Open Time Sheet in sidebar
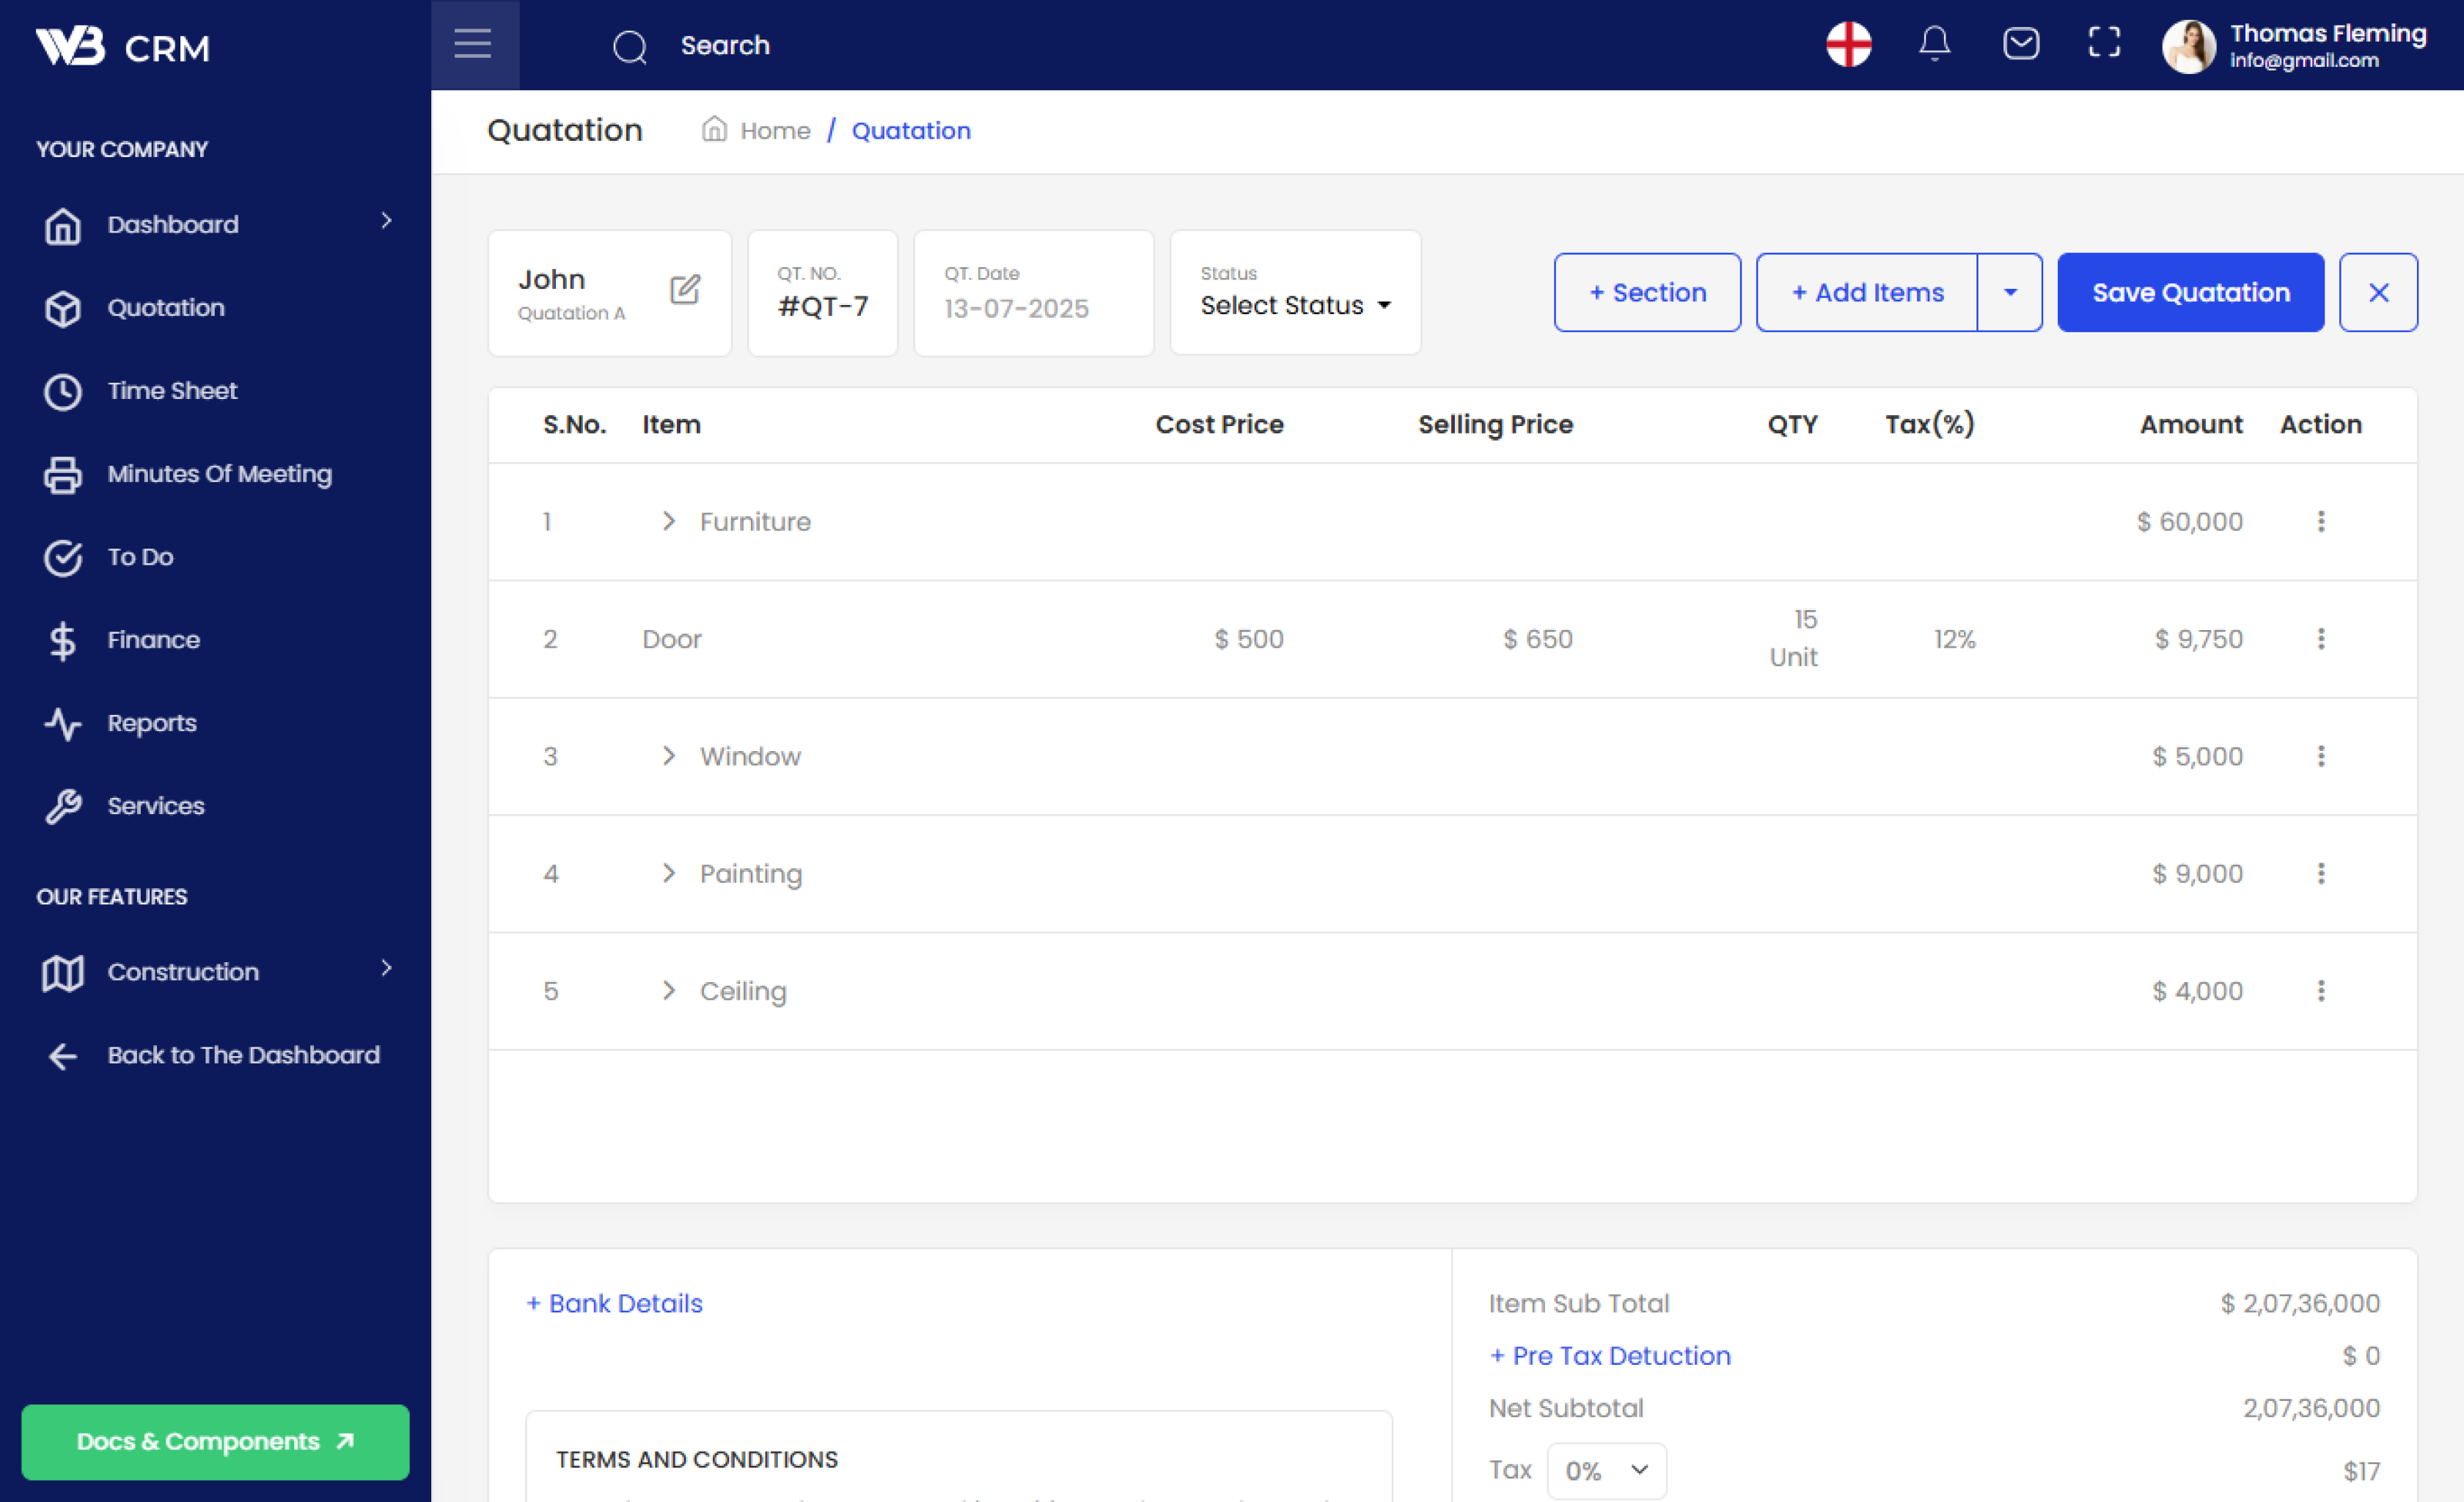 pyautogui.click(x=172, y=391)
